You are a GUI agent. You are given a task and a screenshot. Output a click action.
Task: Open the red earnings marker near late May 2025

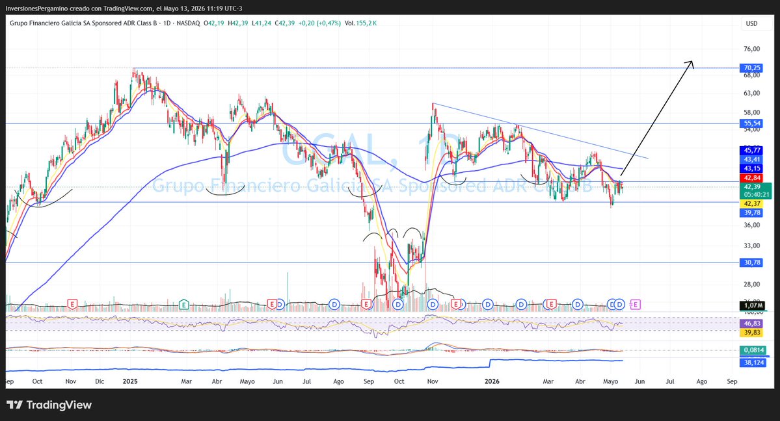click(x=272, y=304)
